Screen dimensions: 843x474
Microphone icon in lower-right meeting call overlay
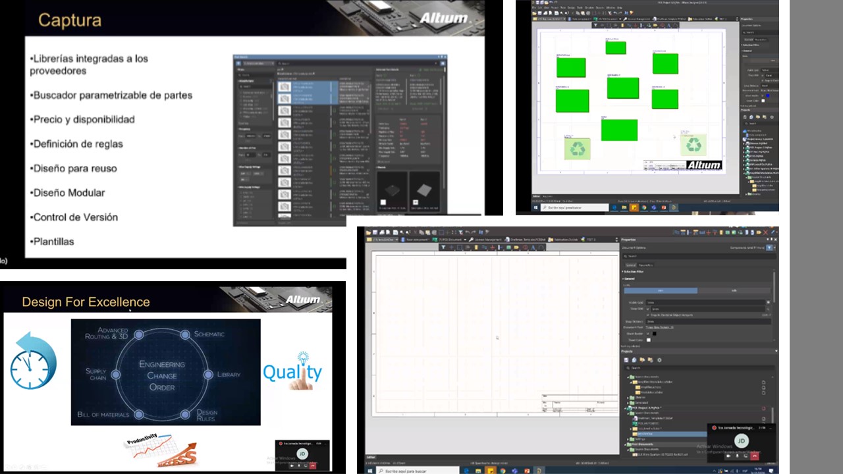click(737, 456)
